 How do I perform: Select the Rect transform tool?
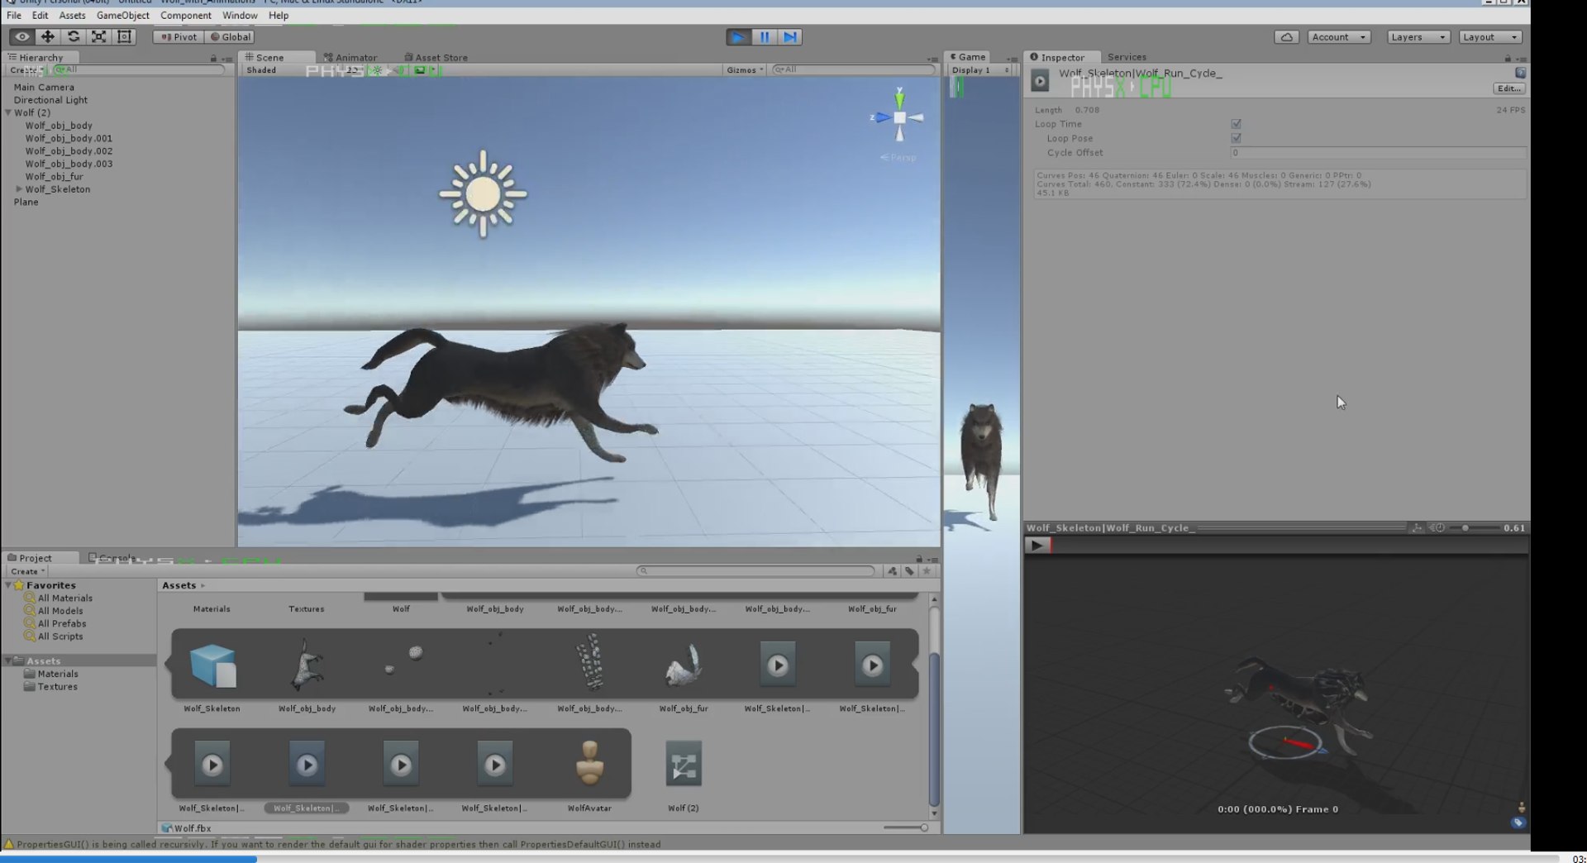(125, 36)
